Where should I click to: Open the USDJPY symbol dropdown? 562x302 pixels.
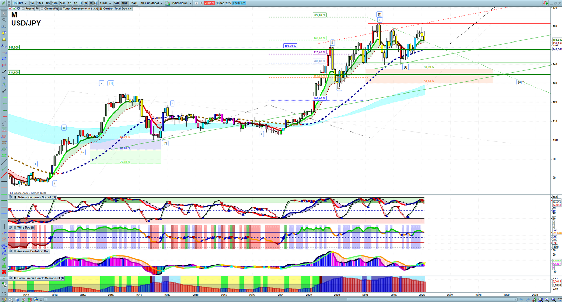click(20, 3)
